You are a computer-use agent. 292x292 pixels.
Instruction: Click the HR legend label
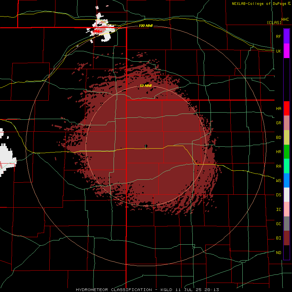[x=278, y=152]
